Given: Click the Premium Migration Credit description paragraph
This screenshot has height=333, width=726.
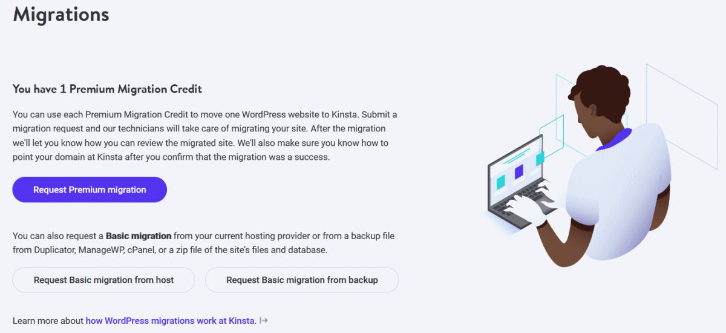Looking at the screenshot, I should (x=204, y=136).
